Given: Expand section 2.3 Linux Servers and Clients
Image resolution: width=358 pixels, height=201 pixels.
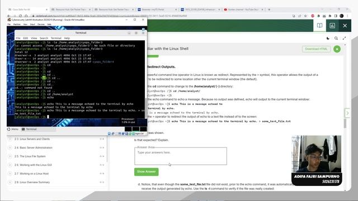Looking at the screenshot, I should point(10,139).
